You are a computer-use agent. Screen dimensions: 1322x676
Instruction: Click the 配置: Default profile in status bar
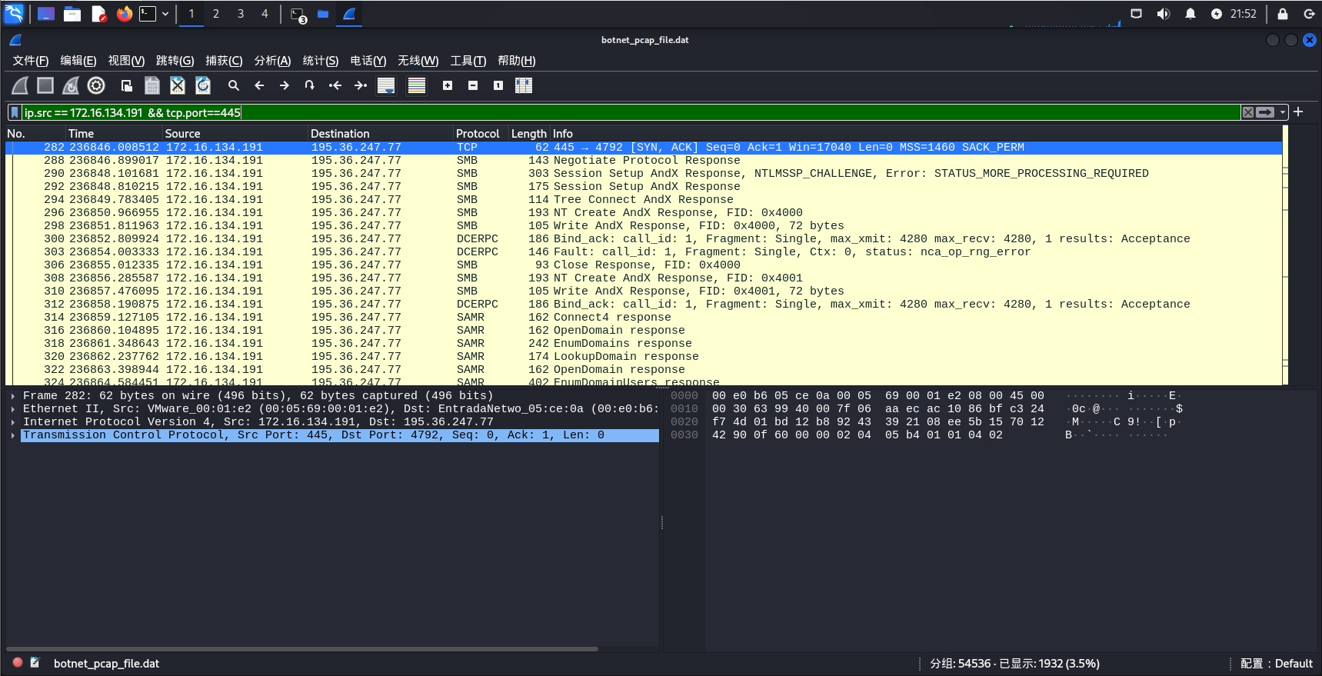pos(1276,663)
